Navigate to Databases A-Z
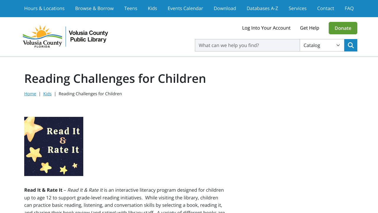The height and width of the screenshot is (213, 378). (262, 8)
